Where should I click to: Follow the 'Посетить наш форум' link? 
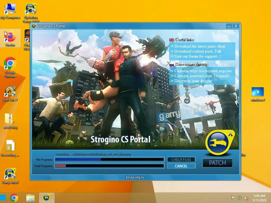193,81
